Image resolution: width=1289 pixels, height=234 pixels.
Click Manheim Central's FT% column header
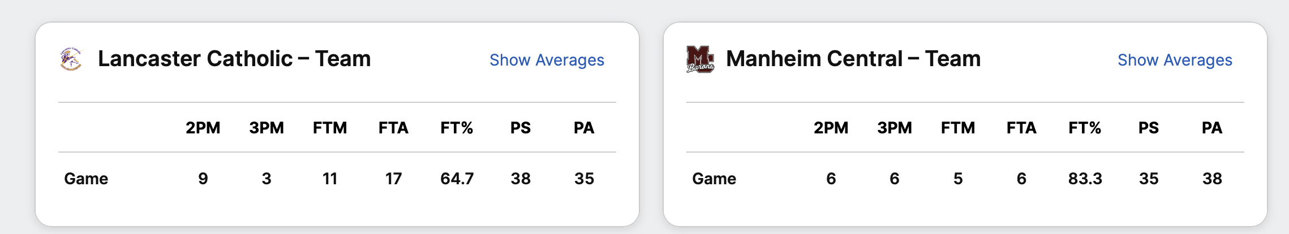click(1085, 128)
